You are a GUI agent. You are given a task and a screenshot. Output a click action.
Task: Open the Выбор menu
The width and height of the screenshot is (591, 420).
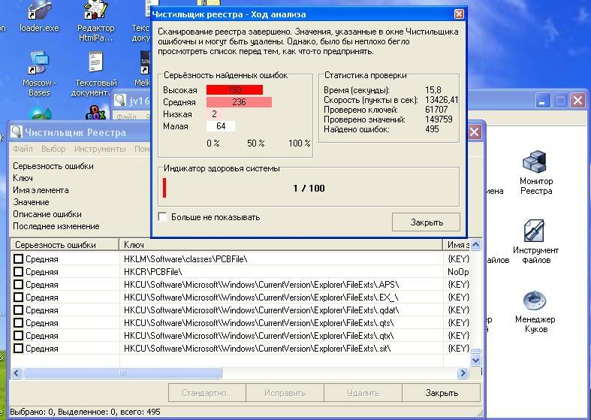53,149
